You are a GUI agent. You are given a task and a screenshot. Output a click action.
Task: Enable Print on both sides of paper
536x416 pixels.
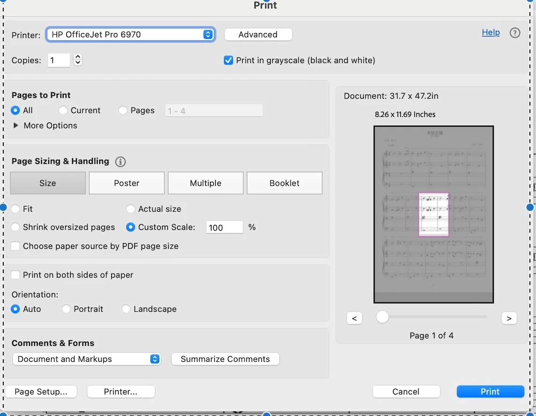coord(15,275)
